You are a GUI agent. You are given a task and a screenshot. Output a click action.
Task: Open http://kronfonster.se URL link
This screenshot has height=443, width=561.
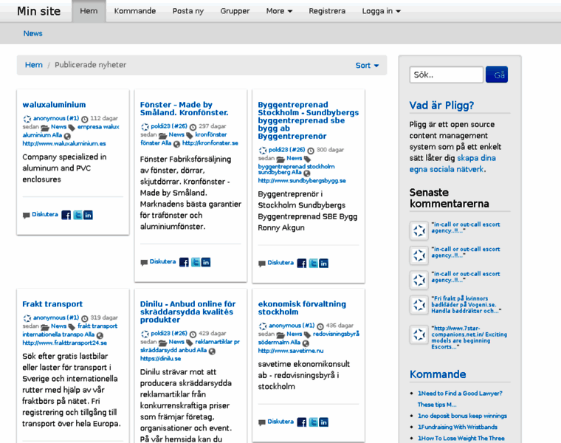210,142
